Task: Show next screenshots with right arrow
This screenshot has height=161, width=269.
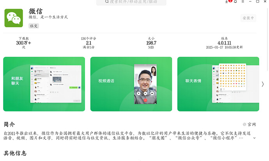Action: pos(263,84)
